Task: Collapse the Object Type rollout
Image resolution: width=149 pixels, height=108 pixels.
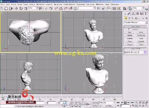Action: tap(135, 27)
